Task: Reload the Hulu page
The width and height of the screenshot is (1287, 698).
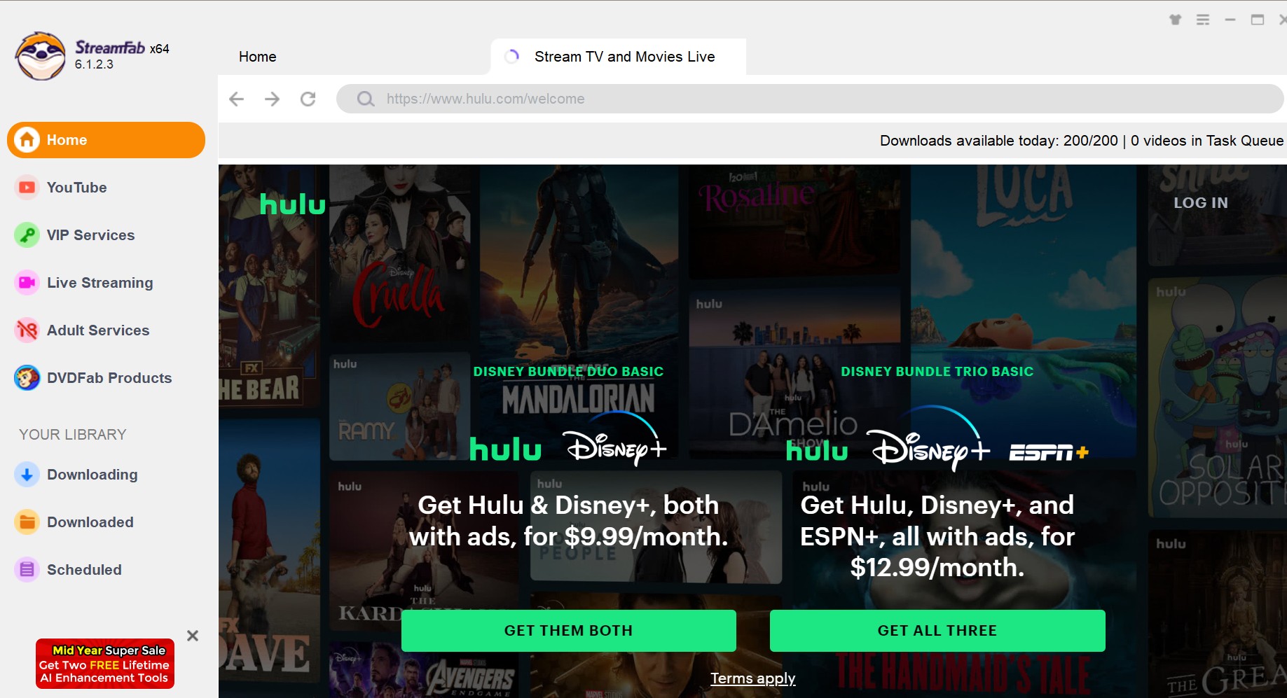Action: tap(308, 99)
